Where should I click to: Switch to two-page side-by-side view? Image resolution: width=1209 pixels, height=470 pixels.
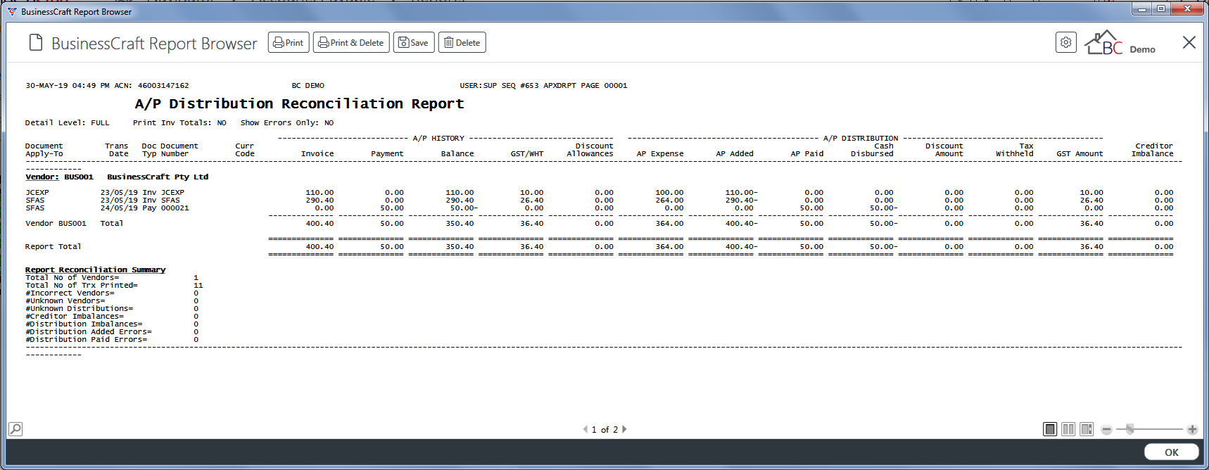pyautogui.click(x=1068, y=429)
